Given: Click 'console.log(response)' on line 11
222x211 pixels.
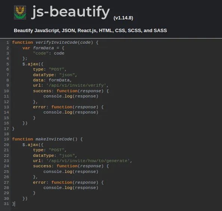Looking at the screenshot, I should point(71,96).
